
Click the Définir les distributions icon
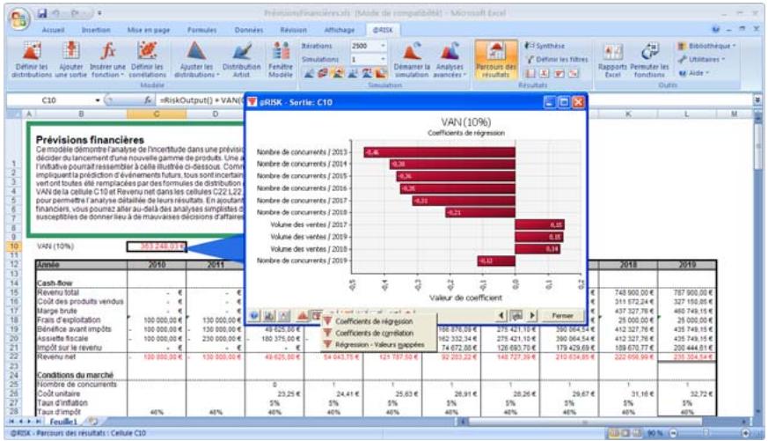click(x=29, y=58)
